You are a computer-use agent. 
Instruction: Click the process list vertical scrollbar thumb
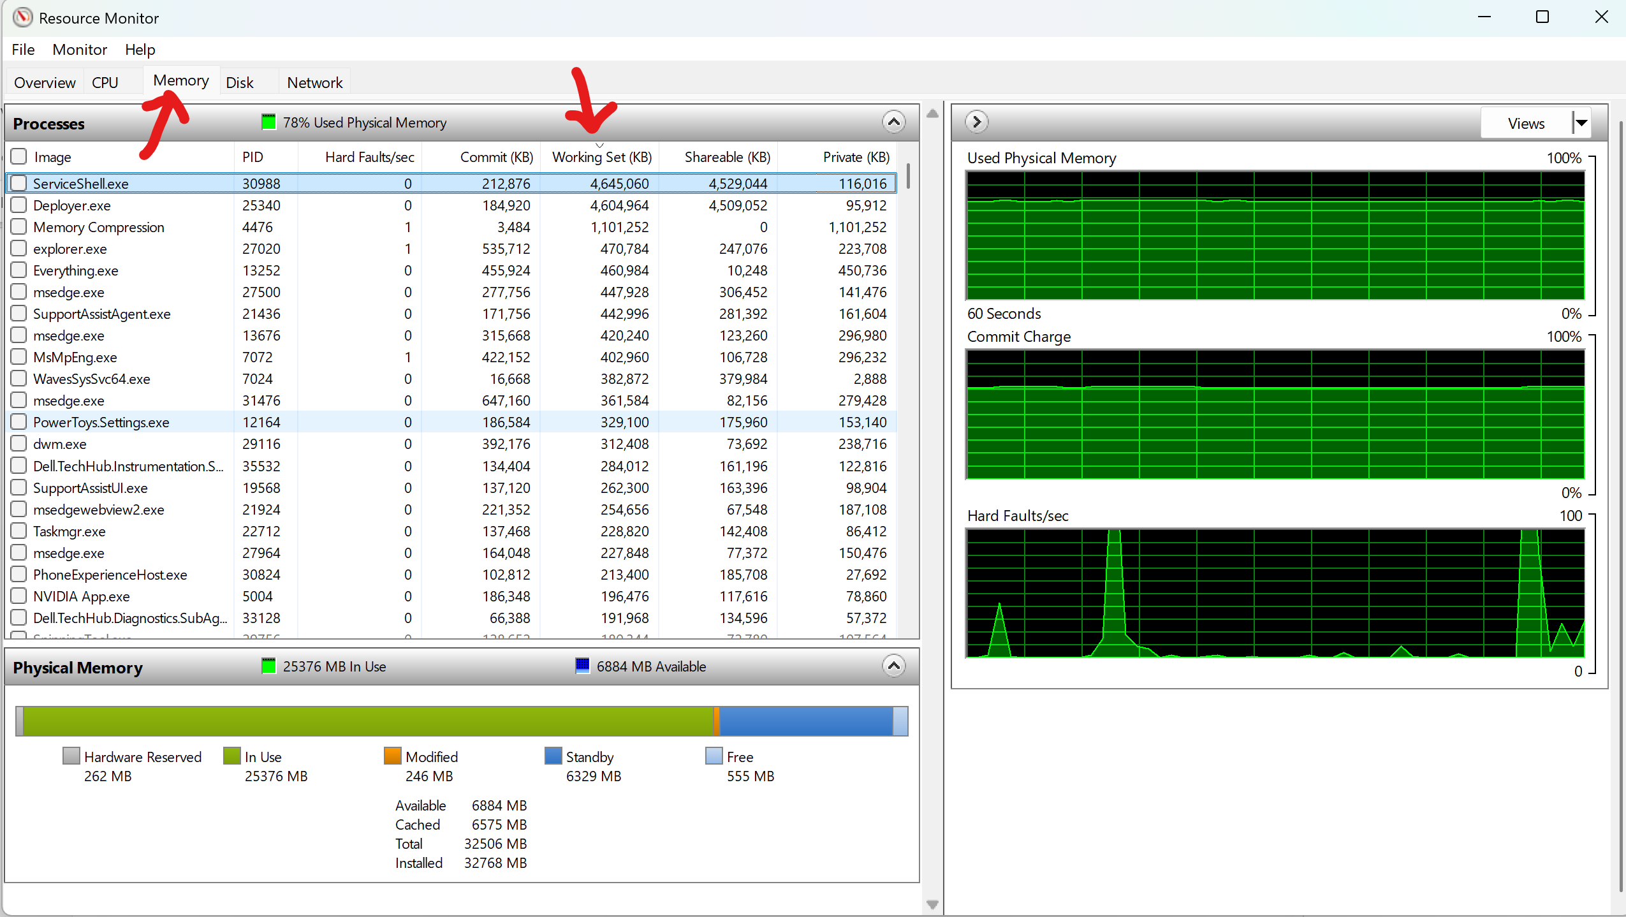point(908,176)
